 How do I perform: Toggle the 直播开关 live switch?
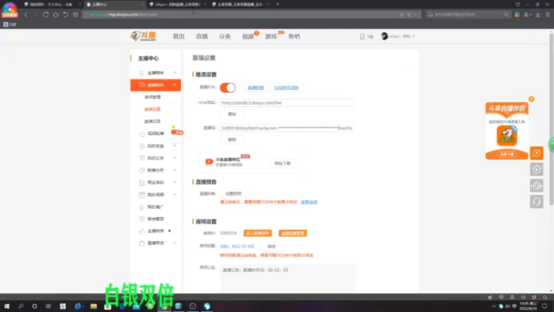click(x=228, y=87)
